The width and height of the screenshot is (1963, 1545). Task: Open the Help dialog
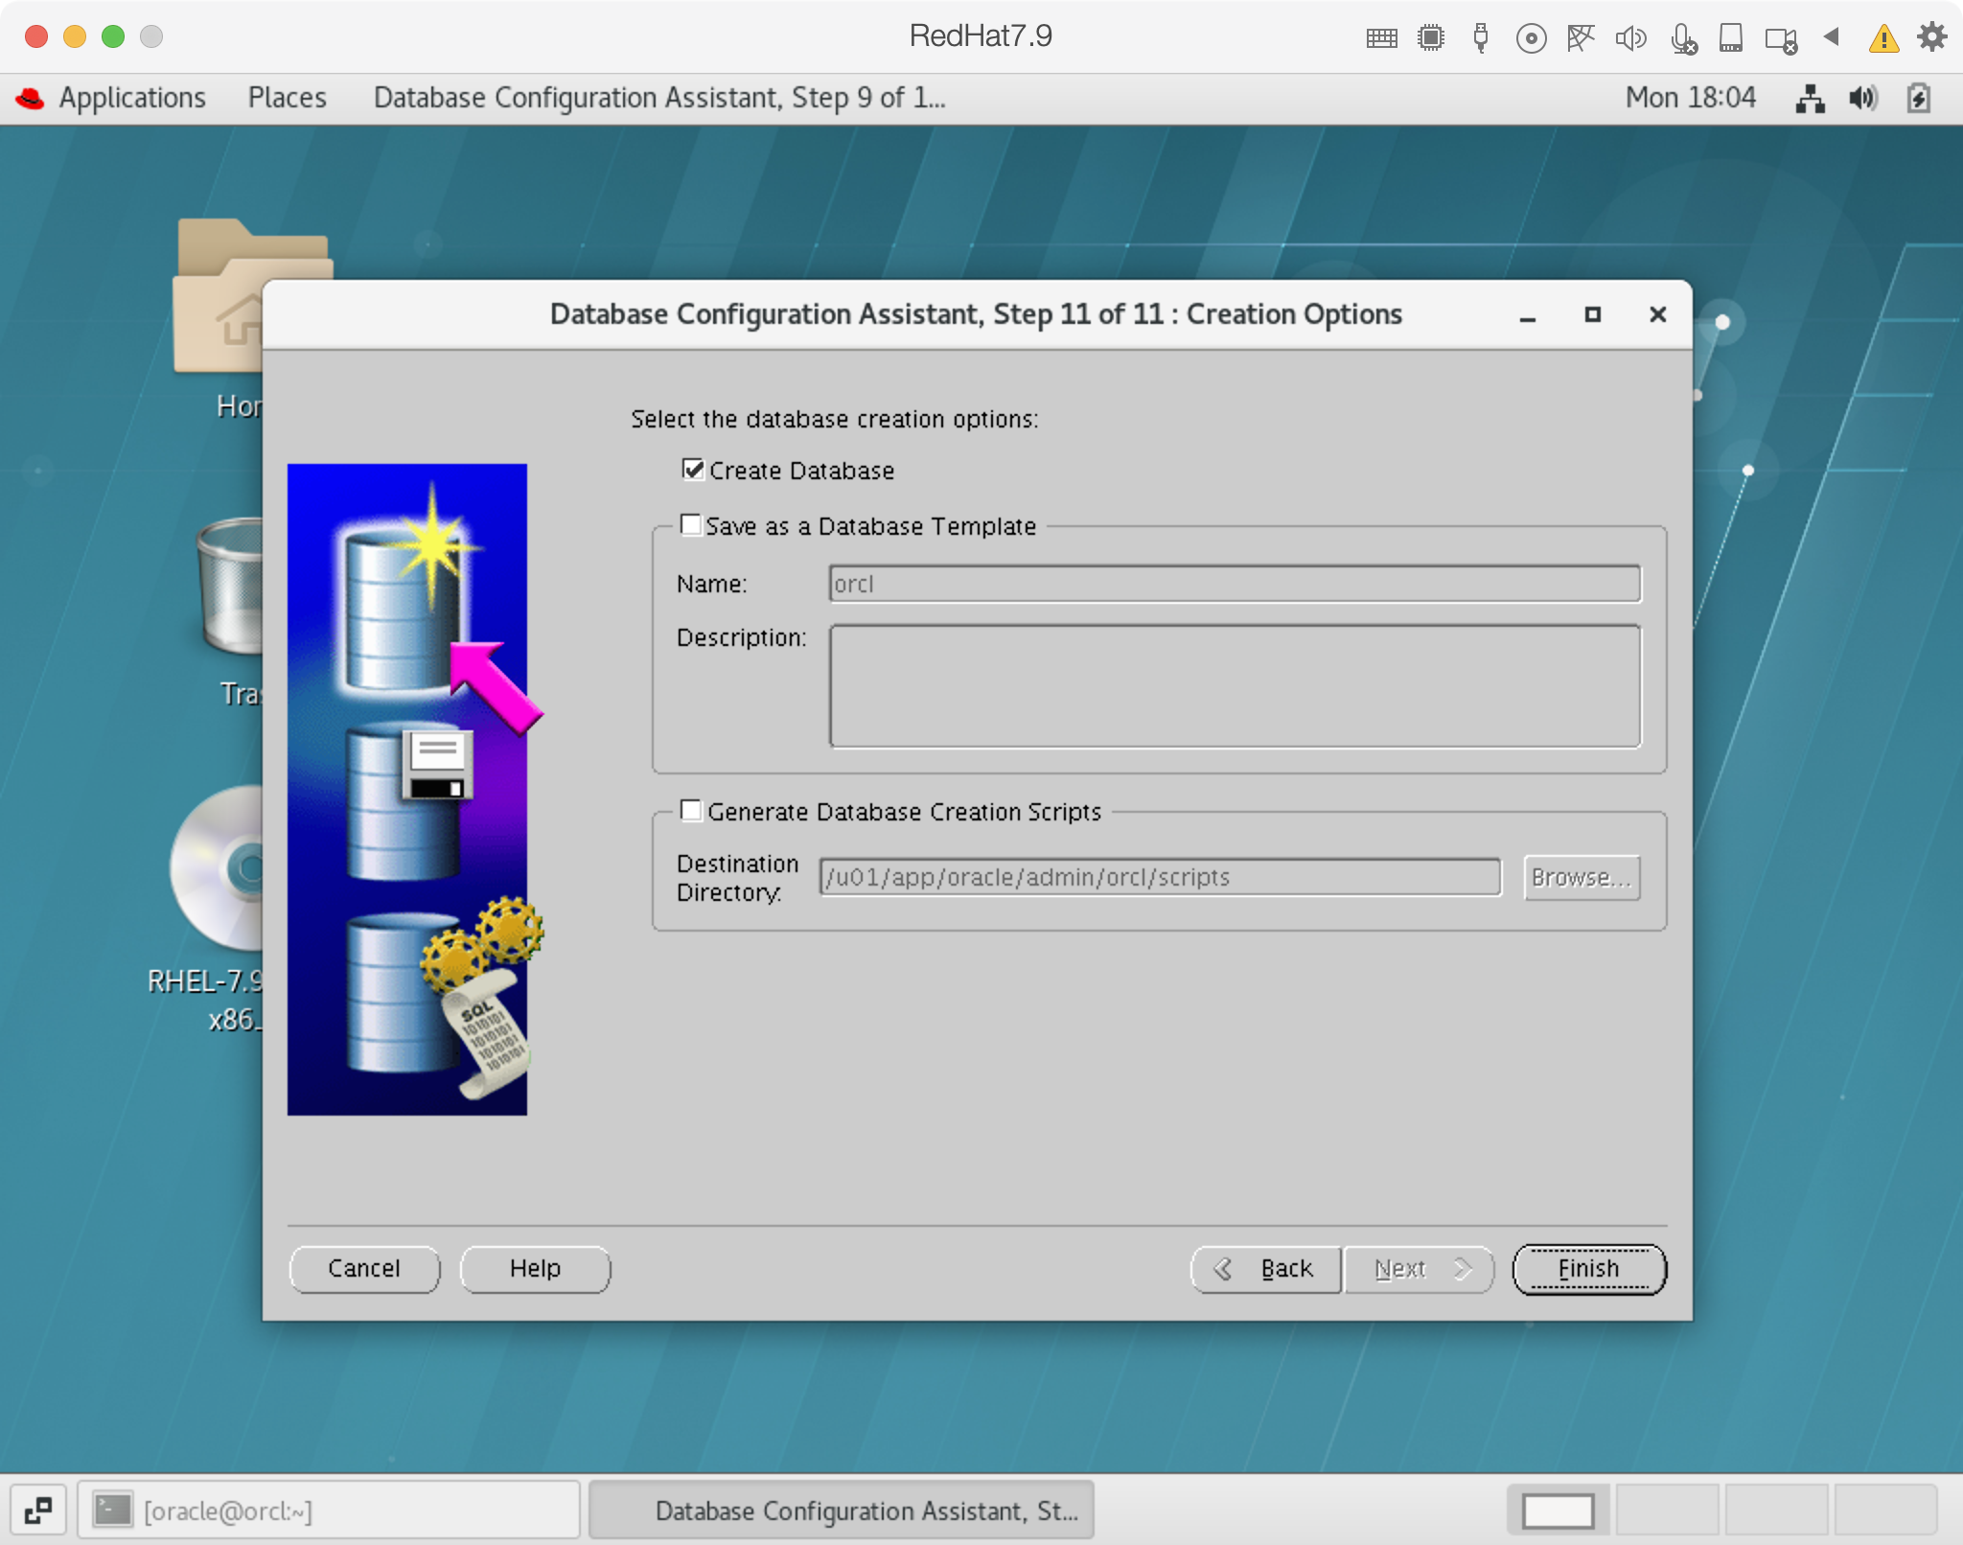click(x=535, y=1268)
